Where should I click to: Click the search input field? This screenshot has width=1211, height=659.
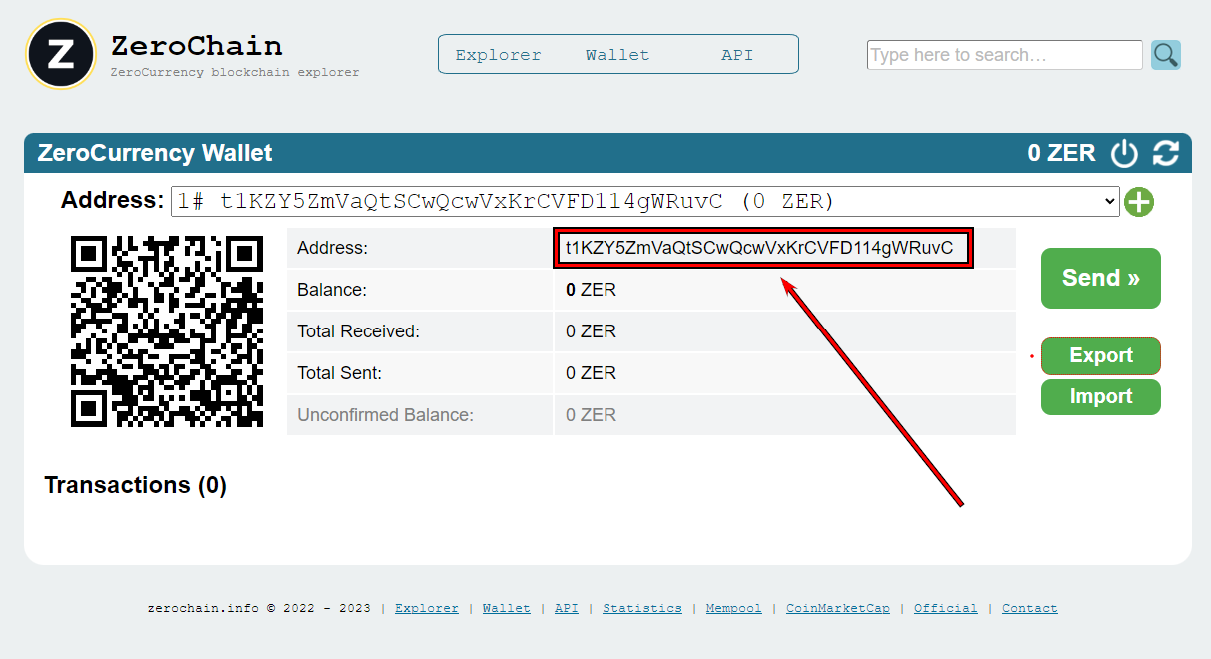pos(1004,55)
